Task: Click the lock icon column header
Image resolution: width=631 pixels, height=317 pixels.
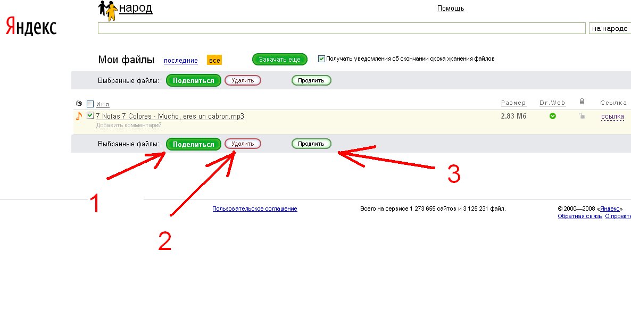Action: (582, 102)
